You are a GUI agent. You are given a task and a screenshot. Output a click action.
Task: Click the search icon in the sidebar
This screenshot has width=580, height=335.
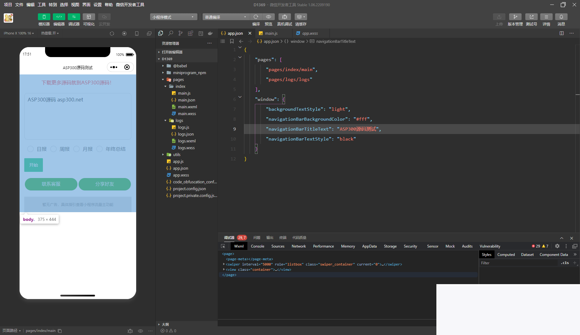coord(171,33)
